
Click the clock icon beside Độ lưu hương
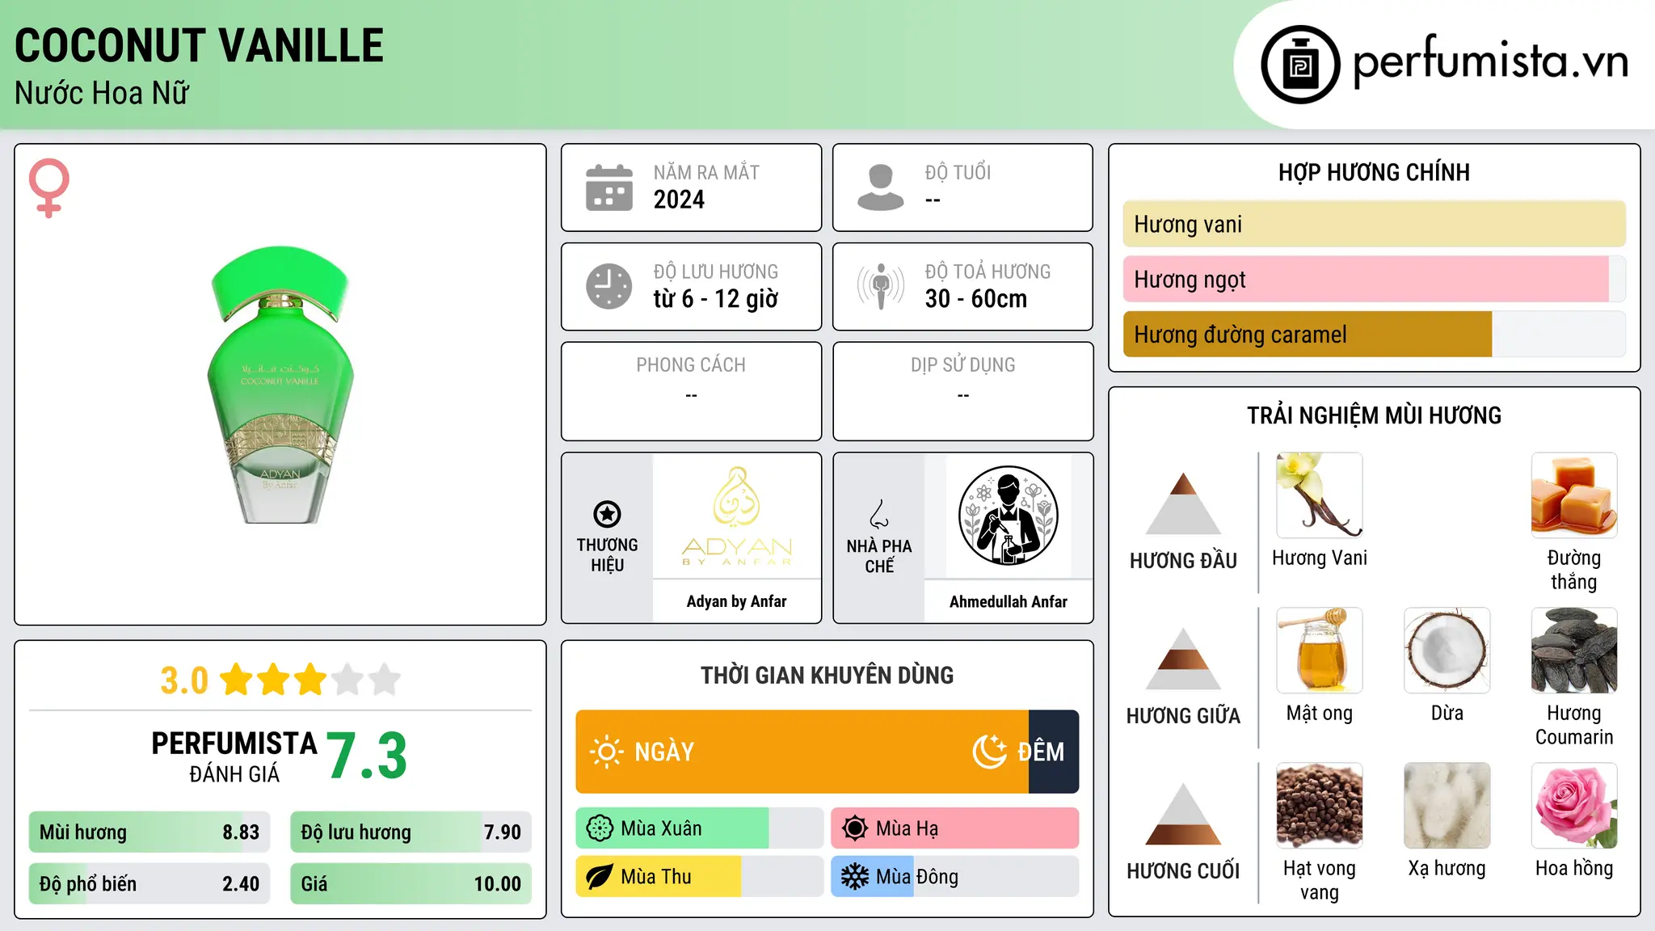(x=609, y=286)
